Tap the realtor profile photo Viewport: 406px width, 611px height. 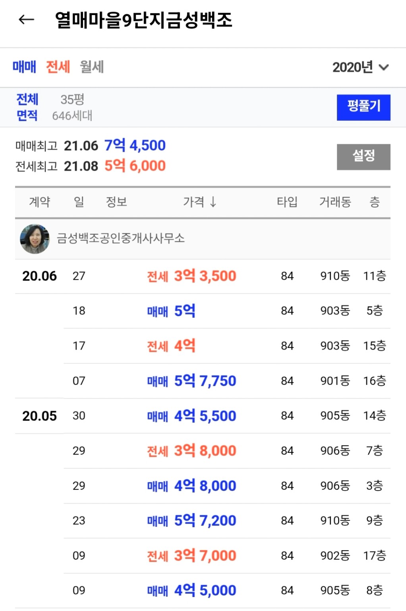[35, 239]
